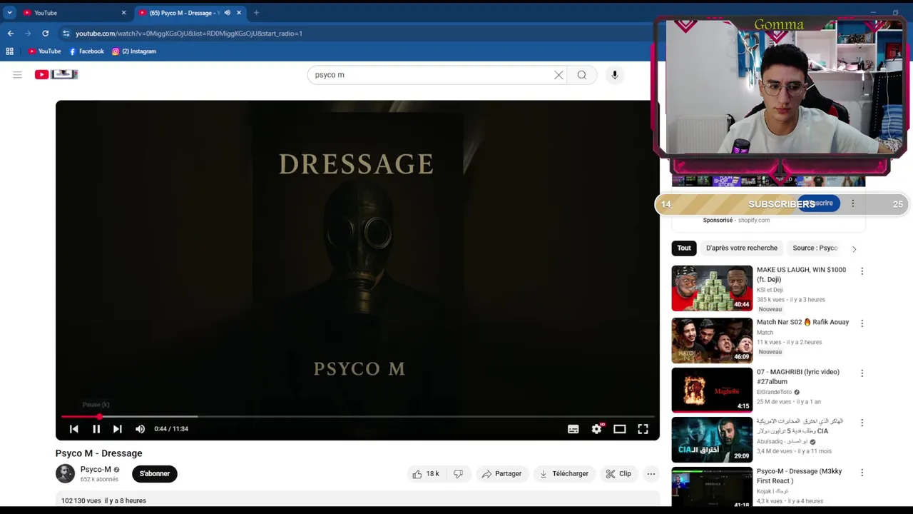
Task: Dislike the video thumbs-down icon
Action: pos(458,474)
